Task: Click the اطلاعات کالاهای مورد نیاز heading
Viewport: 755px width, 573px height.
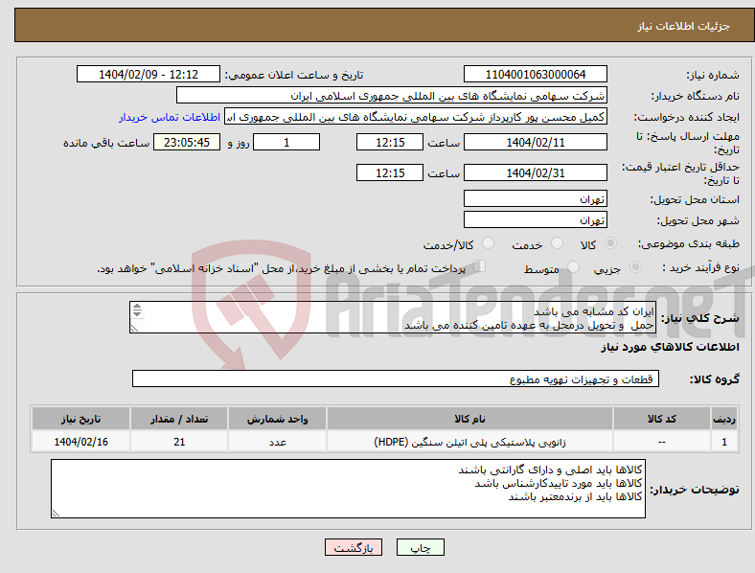Action: pyautogui.click(x=670, y=347)
